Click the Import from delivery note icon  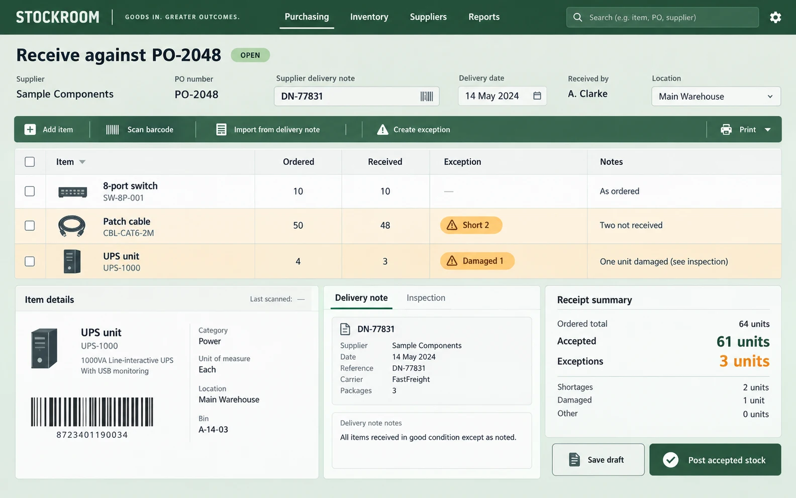point(221,129)
